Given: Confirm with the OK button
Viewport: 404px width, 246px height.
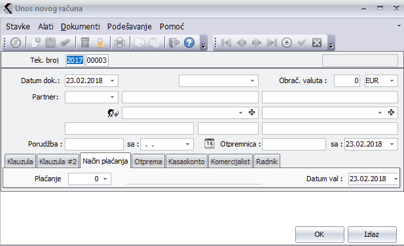Looking at the screenshot, I should point(320,234).
